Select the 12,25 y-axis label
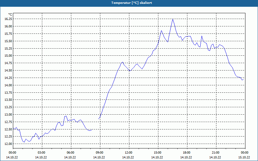 [x=8, y=136]
